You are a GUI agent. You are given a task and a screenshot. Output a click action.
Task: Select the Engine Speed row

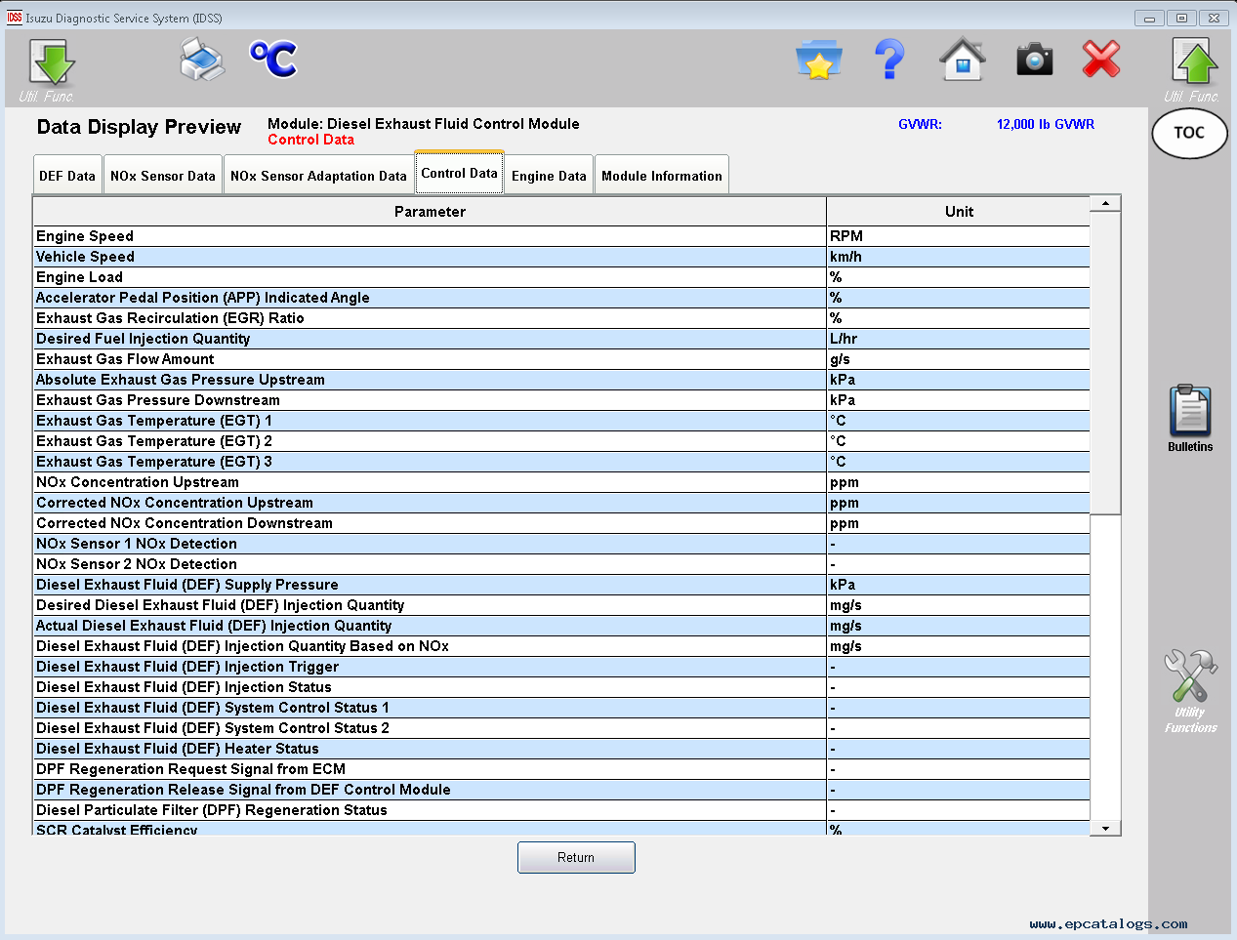pyautogui.click(x=561, y=236)
